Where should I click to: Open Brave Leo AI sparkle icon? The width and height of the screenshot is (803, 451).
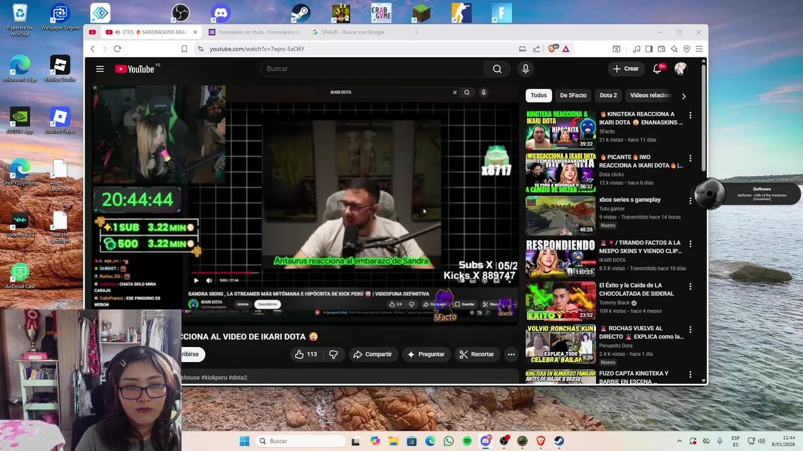tap(674, 49)
